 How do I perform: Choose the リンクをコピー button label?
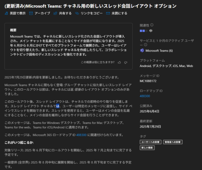92,13
